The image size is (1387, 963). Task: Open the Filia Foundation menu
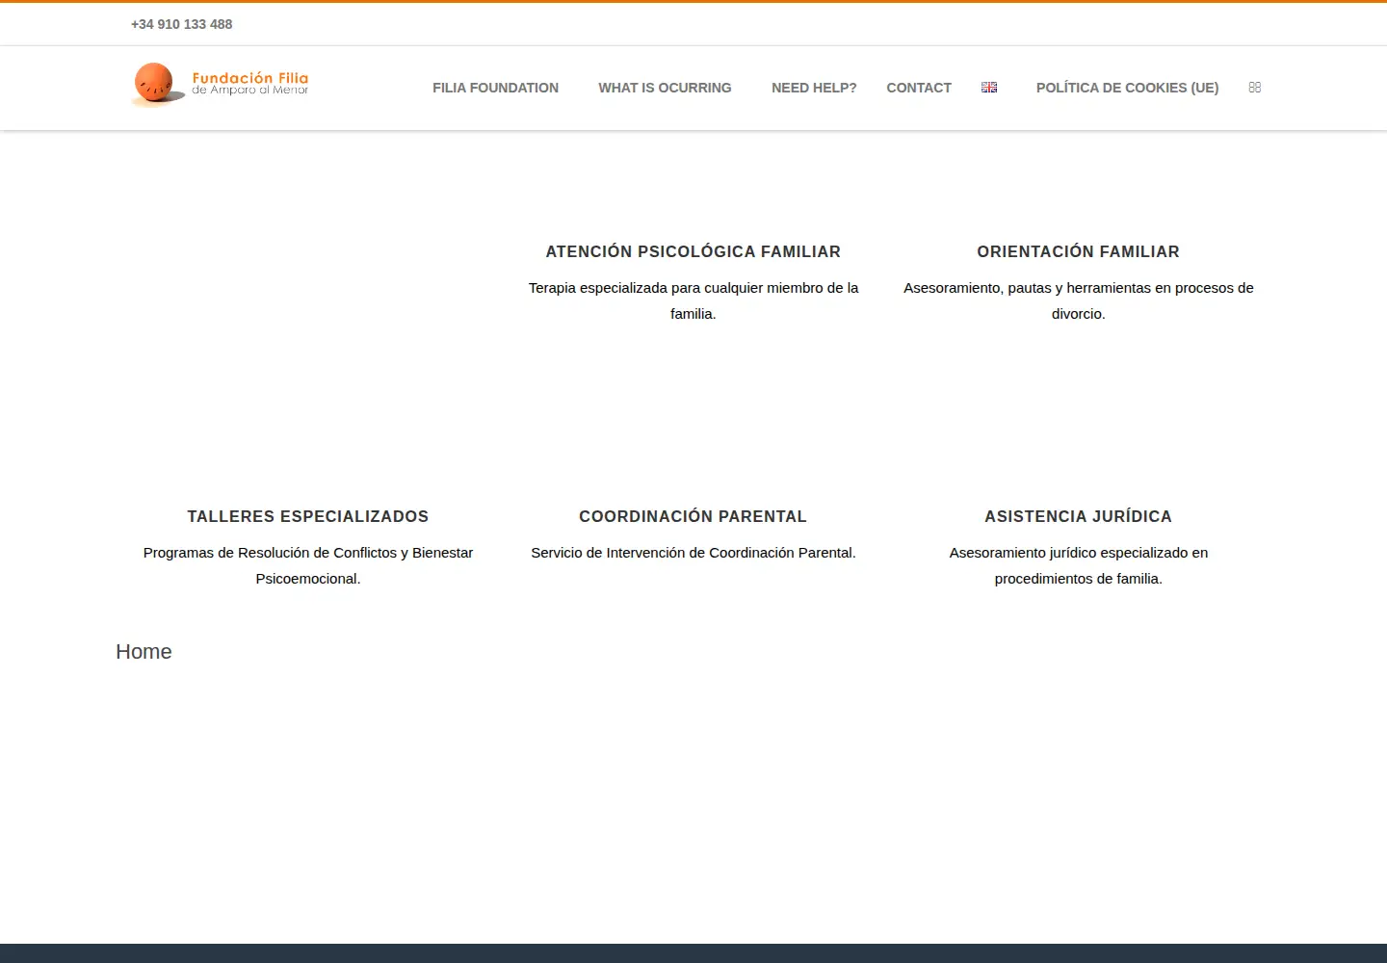coord(495,88)
